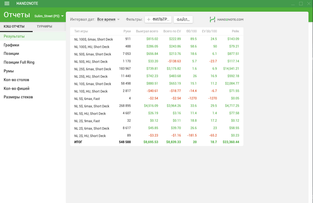Viewport: 313px width, 203px height.
Task: Select the 'NL 5$, 6max, Fast' row
Action: click(x=156, y=99)
